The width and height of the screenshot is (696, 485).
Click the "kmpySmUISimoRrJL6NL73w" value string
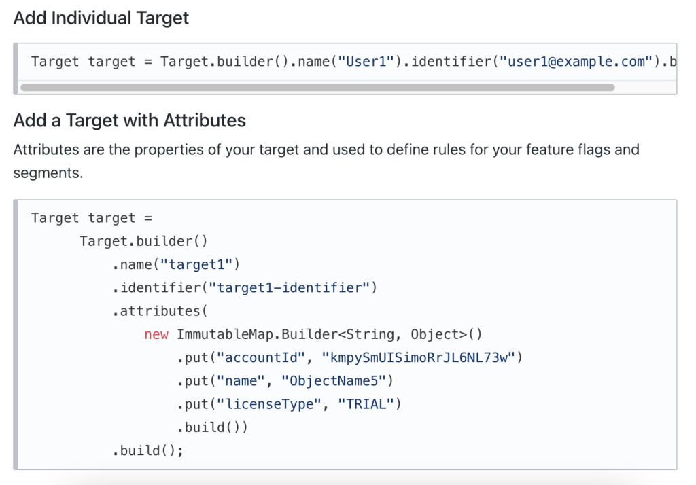tap(418, 357)
